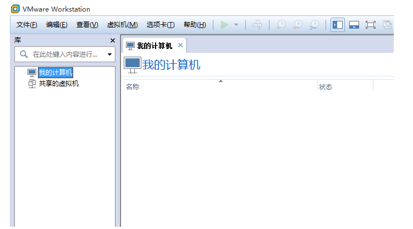Open the 编辑(E) menu
The image size is (413, 229).
tap(57, 25)
